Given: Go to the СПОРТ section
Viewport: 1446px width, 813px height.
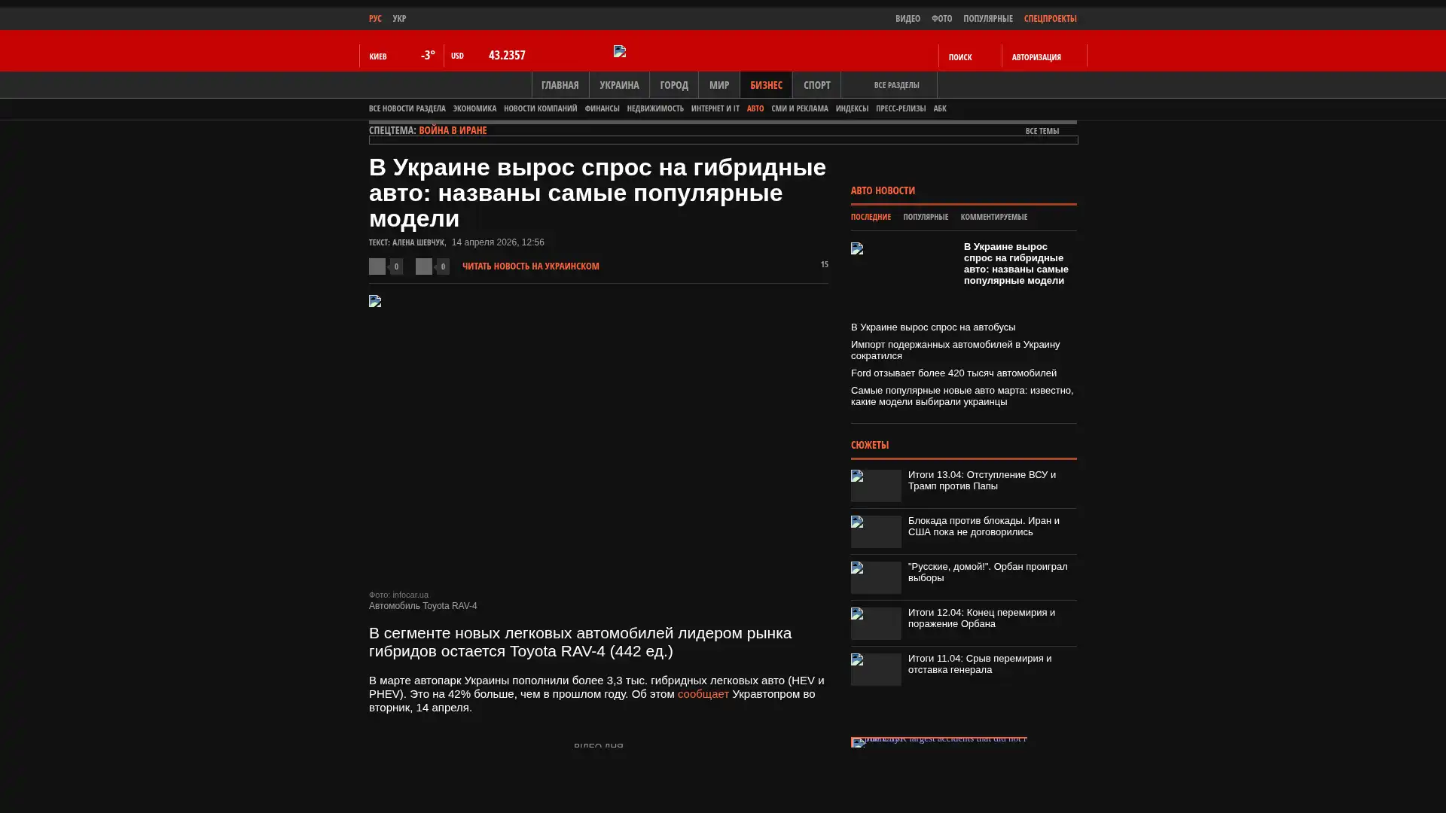Looking at the screenshot, I should tap(816, 85).
